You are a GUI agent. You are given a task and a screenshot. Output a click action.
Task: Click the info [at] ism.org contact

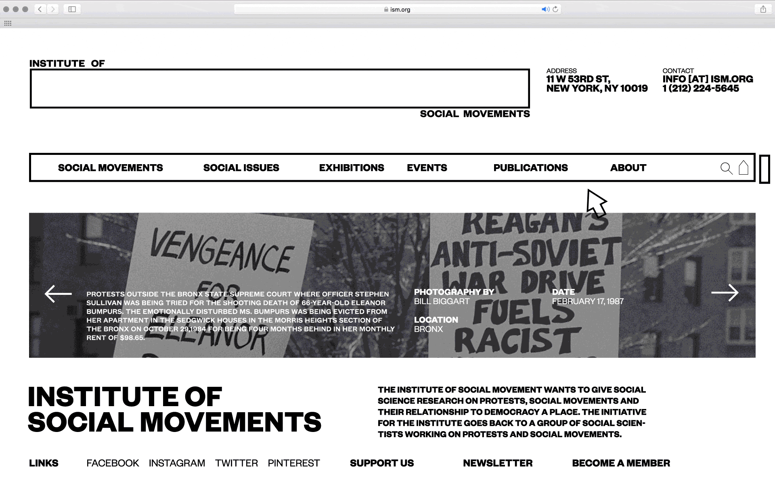[x=708, y=79]
